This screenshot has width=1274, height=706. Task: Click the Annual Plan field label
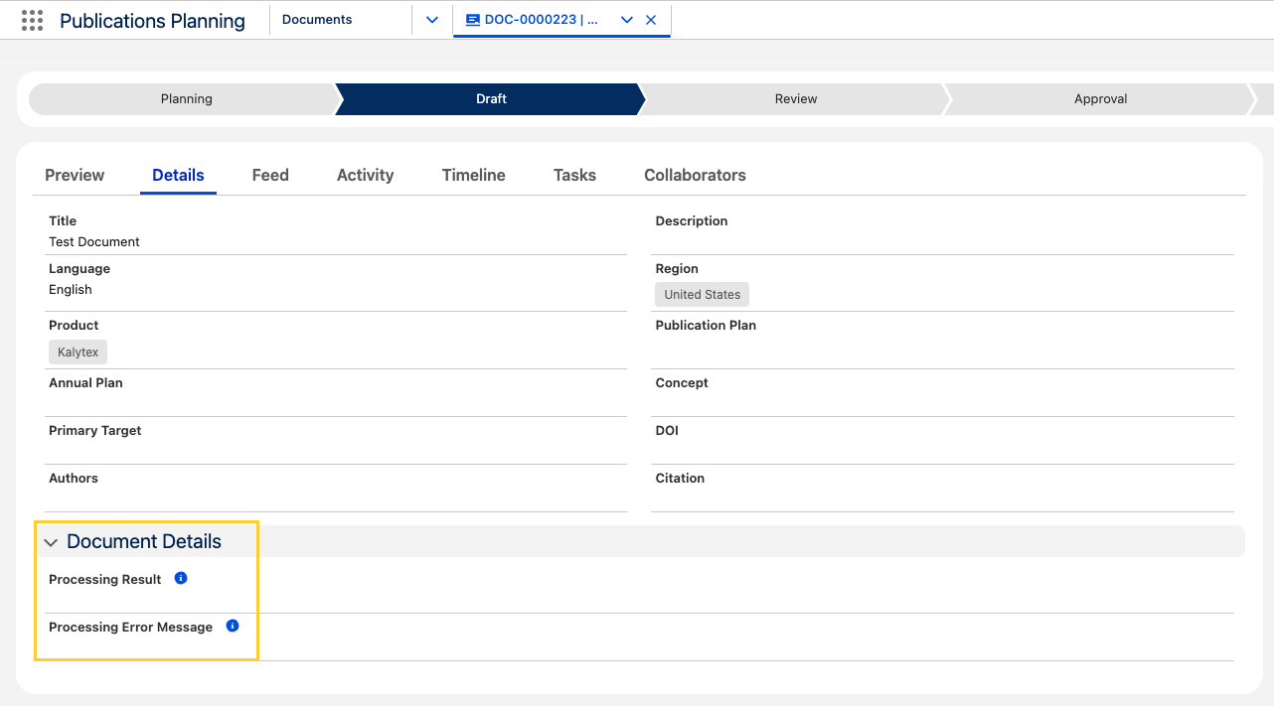click(85, 382)
